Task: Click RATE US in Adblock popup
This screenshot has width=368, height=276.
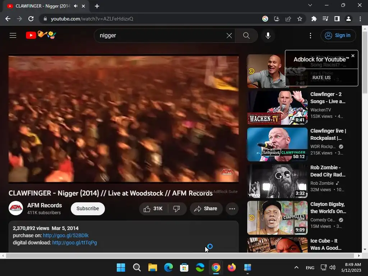Action: point(321,78)
